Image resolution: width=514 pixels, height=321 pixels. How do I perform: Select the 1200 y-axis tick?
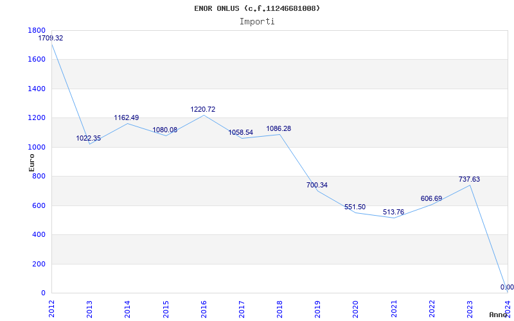pos(37,118)
